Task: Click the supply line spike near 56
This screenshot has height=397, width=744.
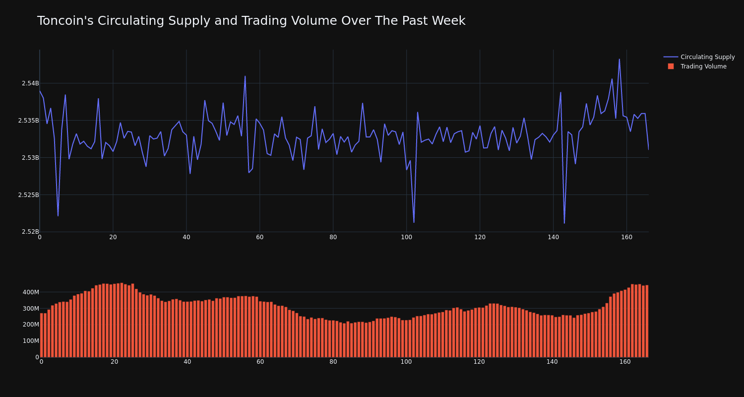Action: (245, 76)
